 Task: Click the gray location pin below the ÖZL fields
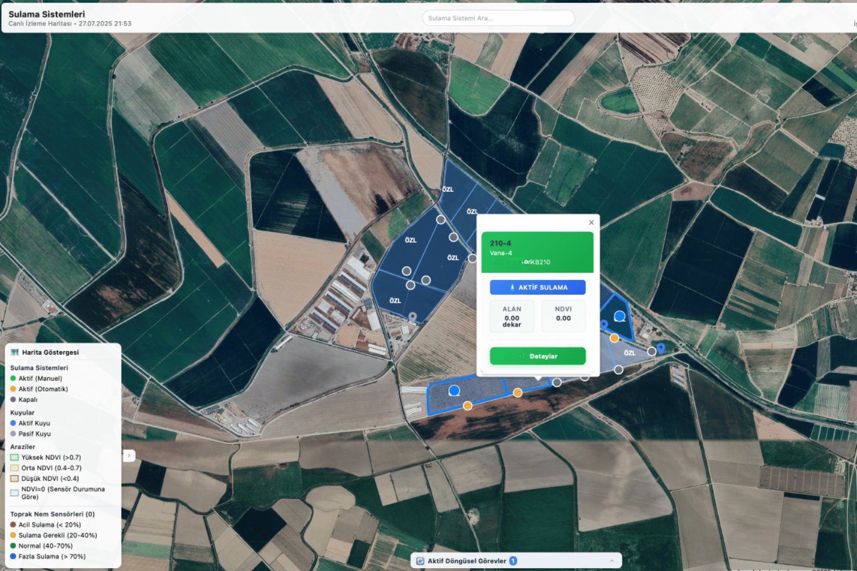pyautogui.click(x=413, y=317)
